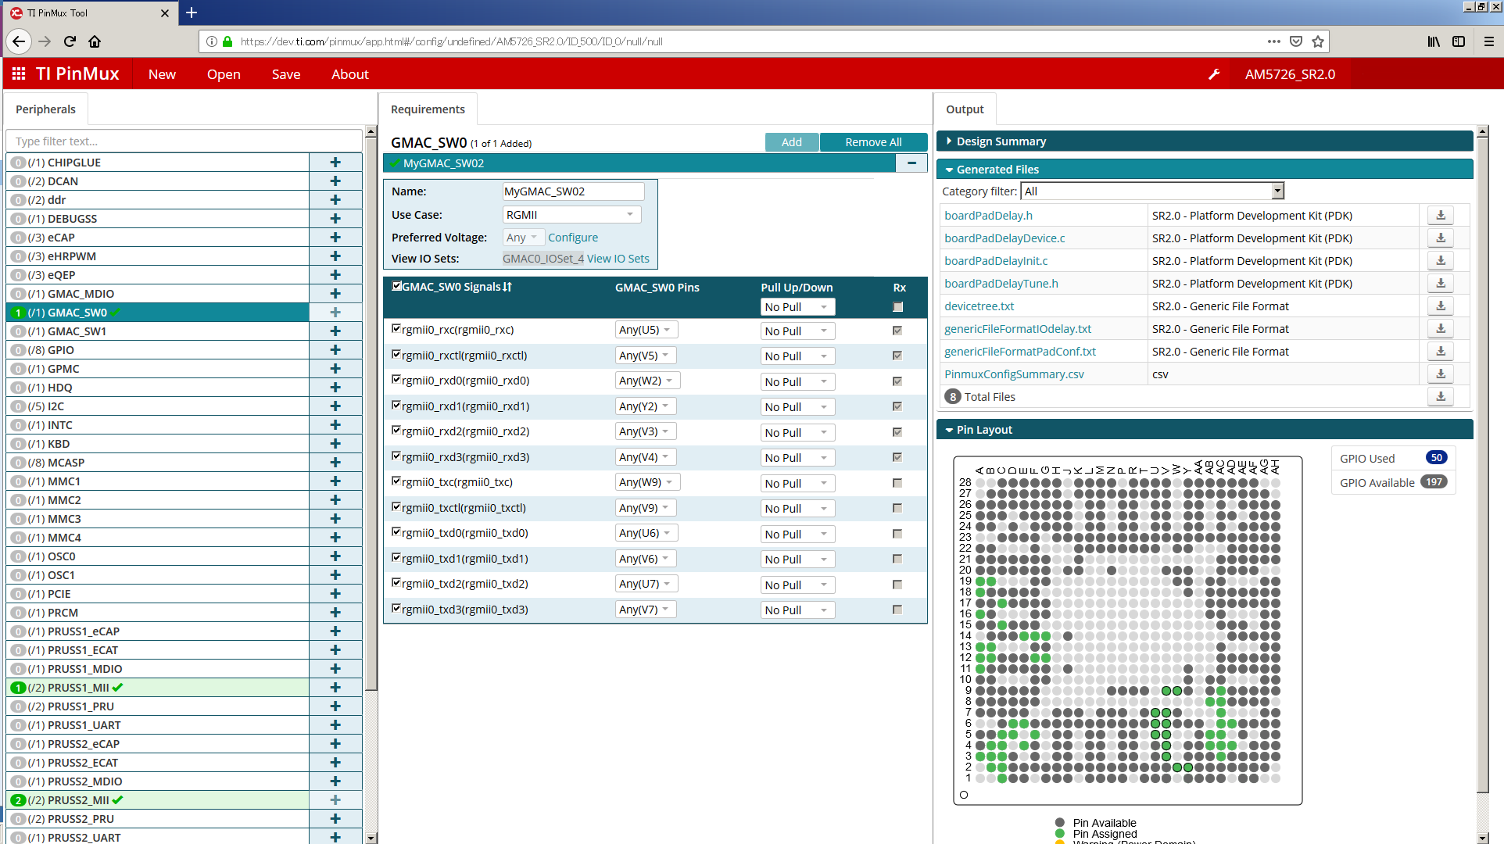Download genericFileFormatIOdelay.txt file

pos(1441,329)
